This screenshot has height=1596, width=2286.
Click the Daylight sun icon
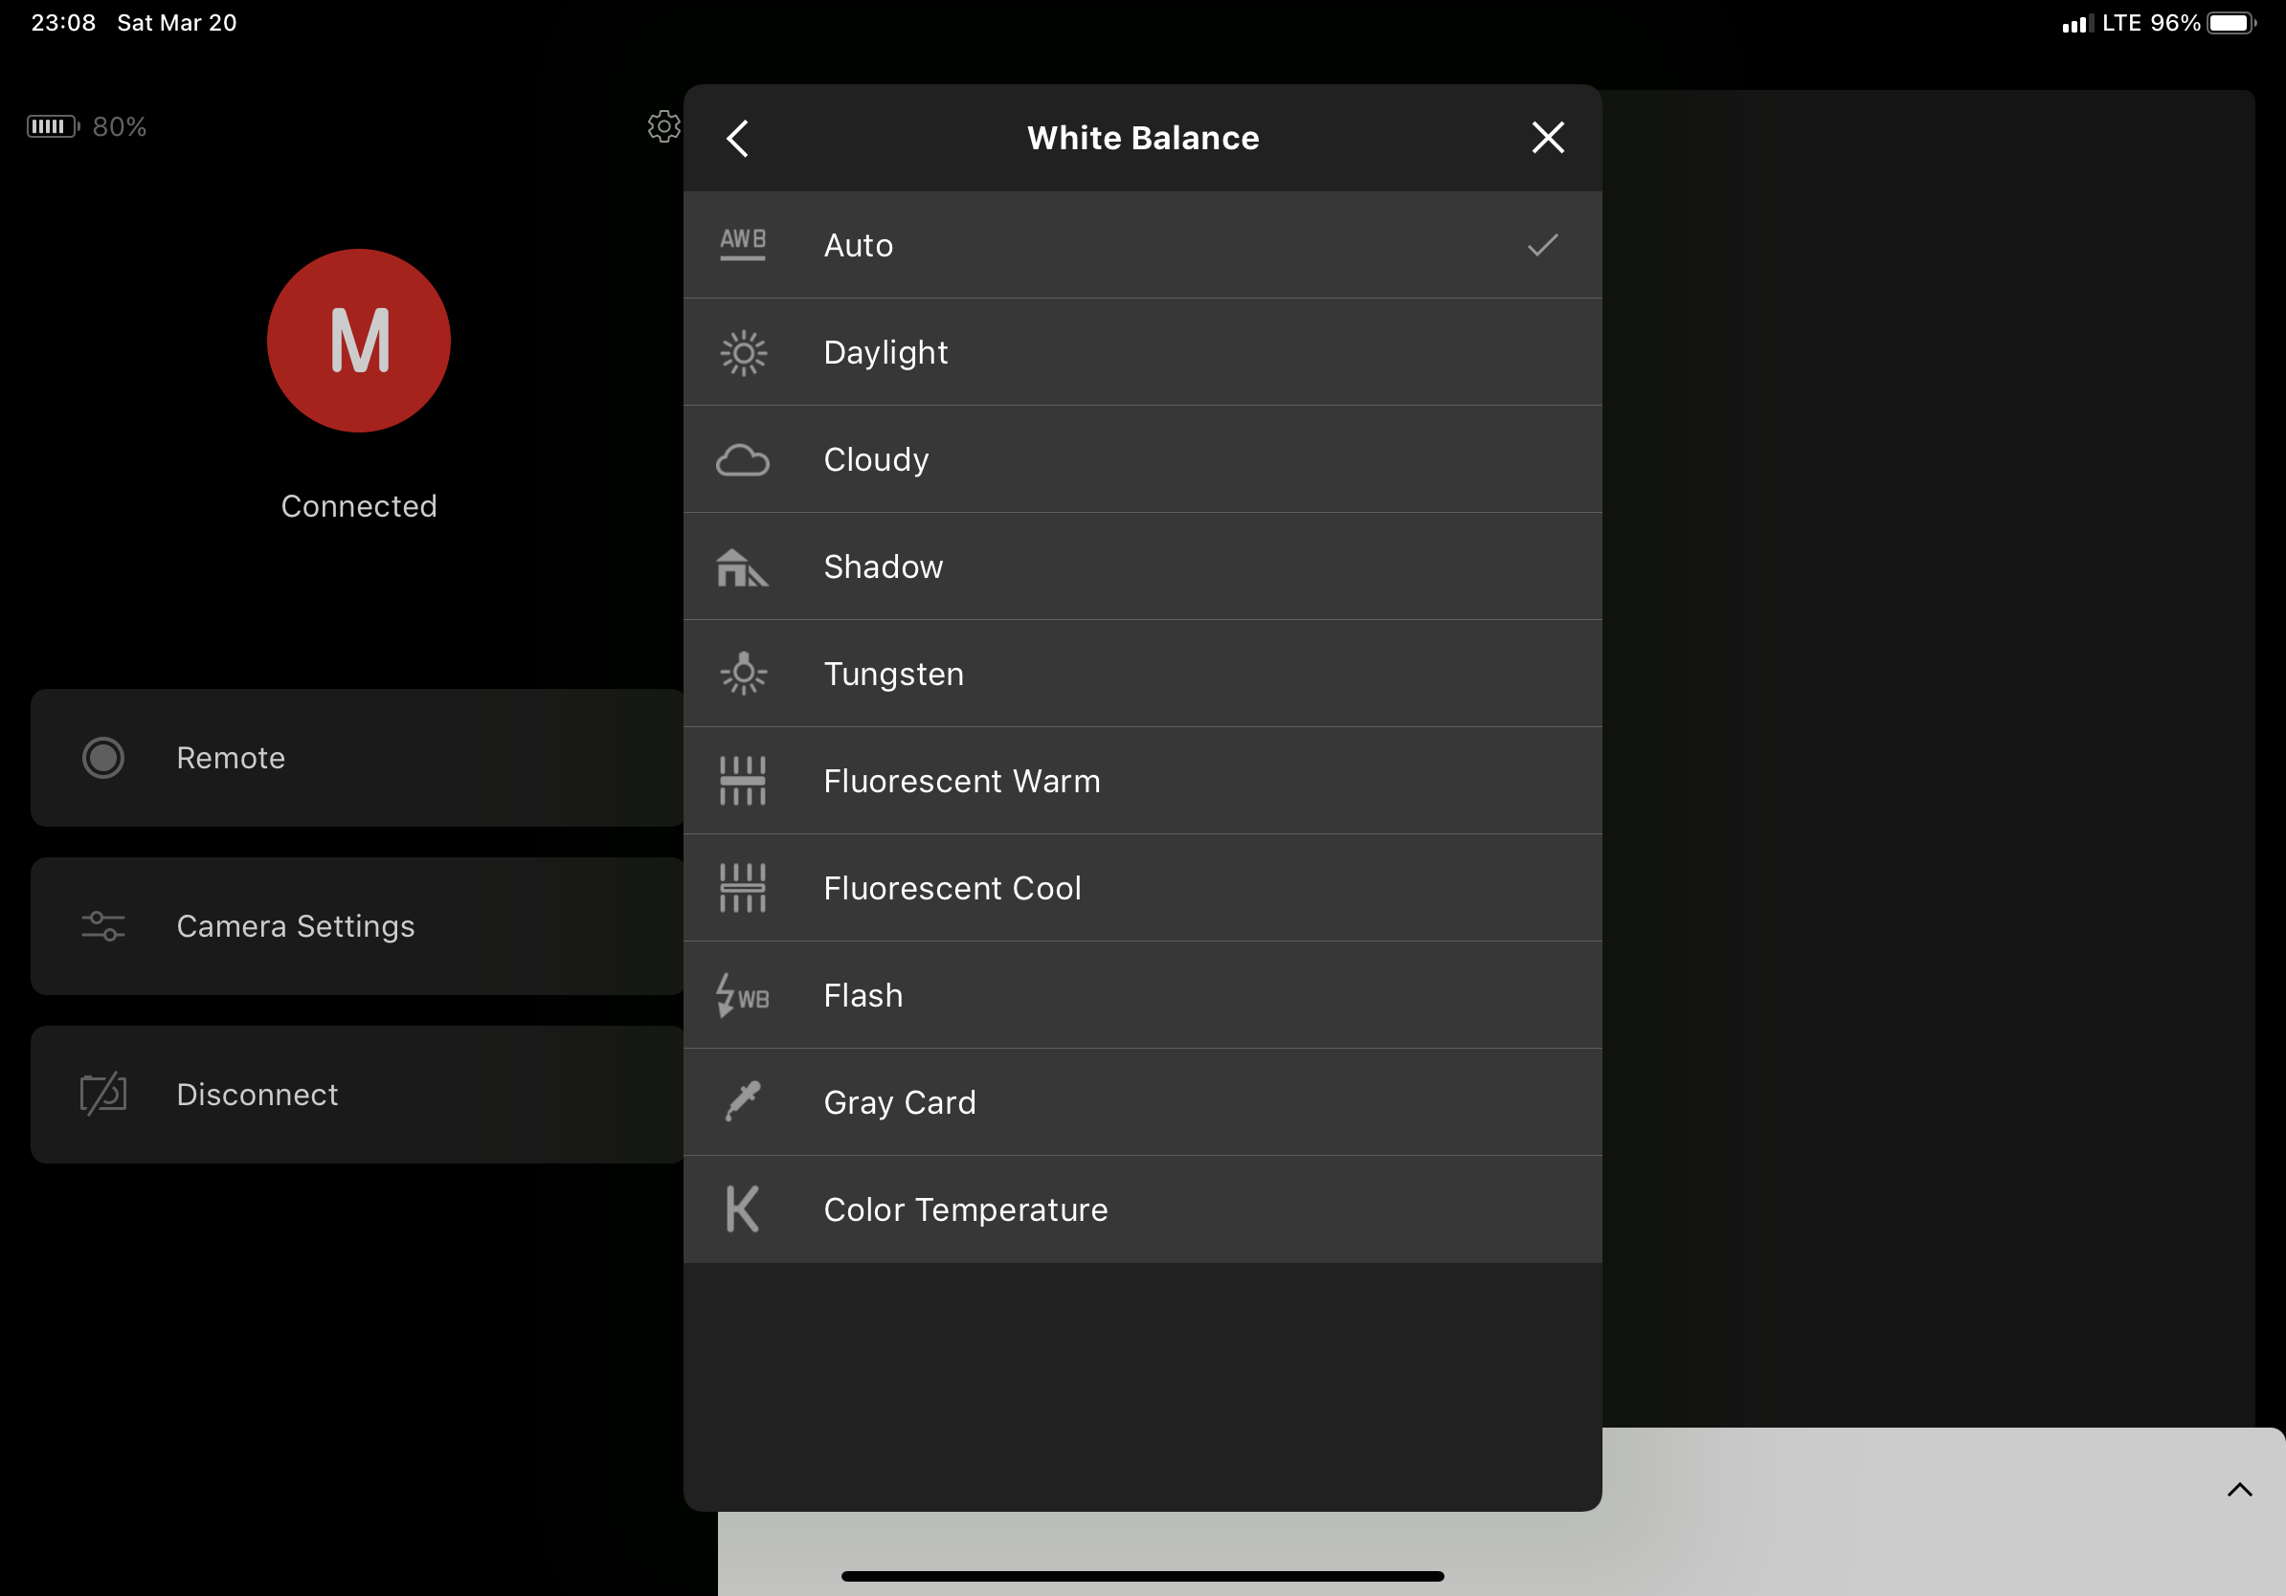pyautogui.click(x=743, y=352)
